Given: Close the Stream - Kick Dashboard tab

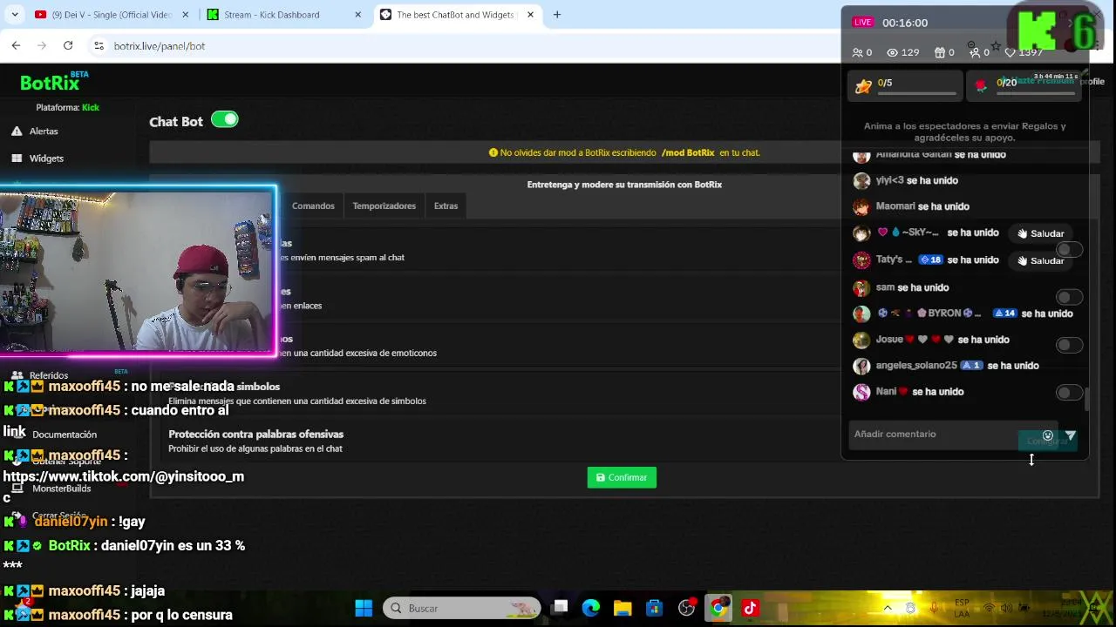Looking at the screenshot, I should [x=357, y=15].
